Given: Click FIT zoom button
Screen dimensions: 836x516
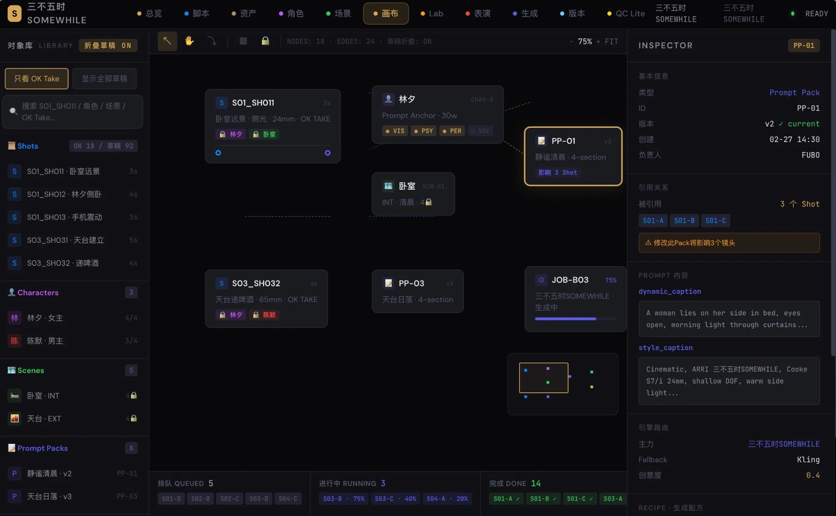Looking at the screenshot, I should tap(611, 41).
